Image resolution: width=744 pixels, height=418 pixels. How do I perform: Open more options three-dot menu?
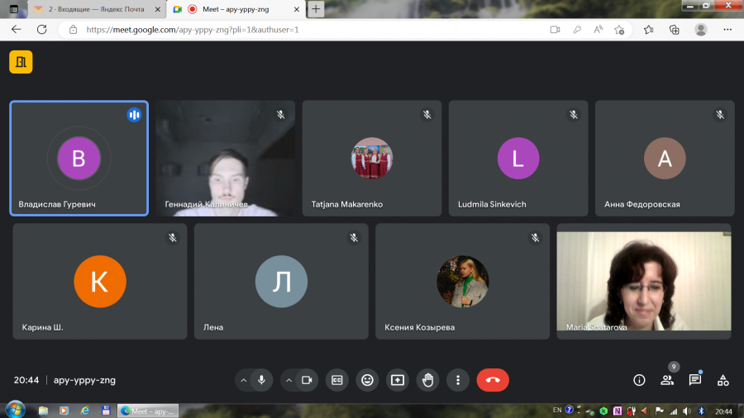[458, 380]
